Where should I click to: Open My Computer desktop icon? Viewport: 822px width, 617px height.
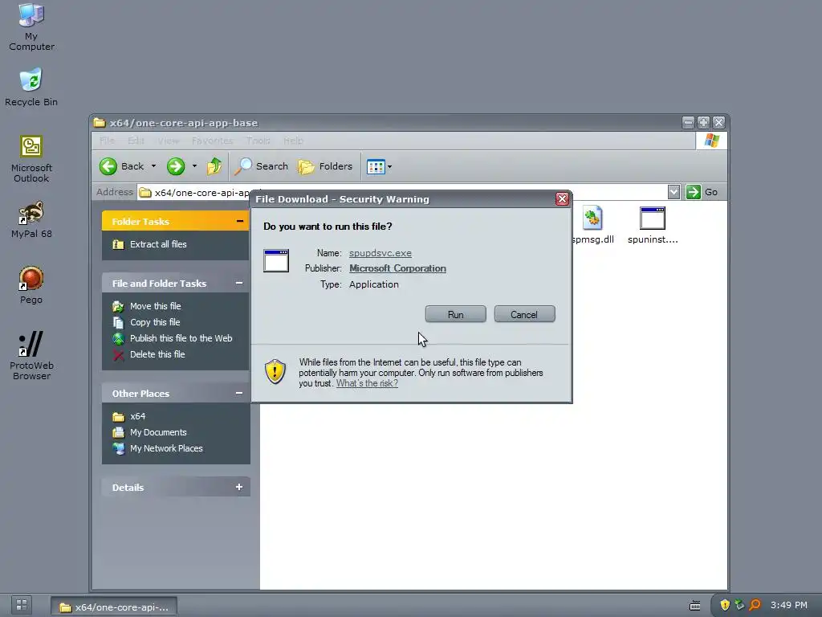(31, 27)
